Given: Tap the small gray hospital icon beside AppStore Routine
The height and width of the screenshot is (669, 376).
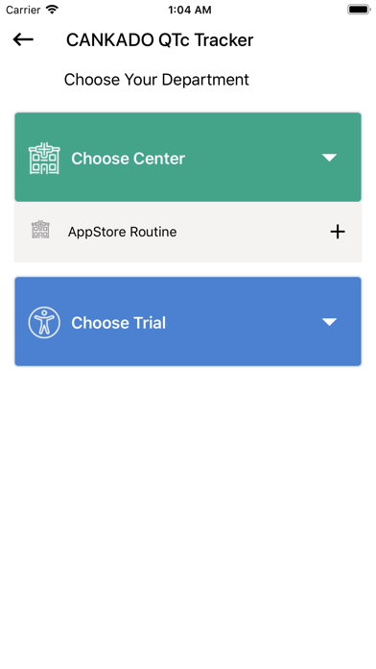Looking at the screenshot, I should click(40, 230).
